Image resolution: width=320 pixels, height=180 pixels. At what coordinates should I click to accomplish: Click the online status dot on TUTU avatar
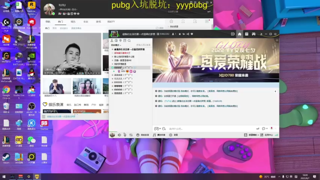pyautogui.click(x=54, y=14)
